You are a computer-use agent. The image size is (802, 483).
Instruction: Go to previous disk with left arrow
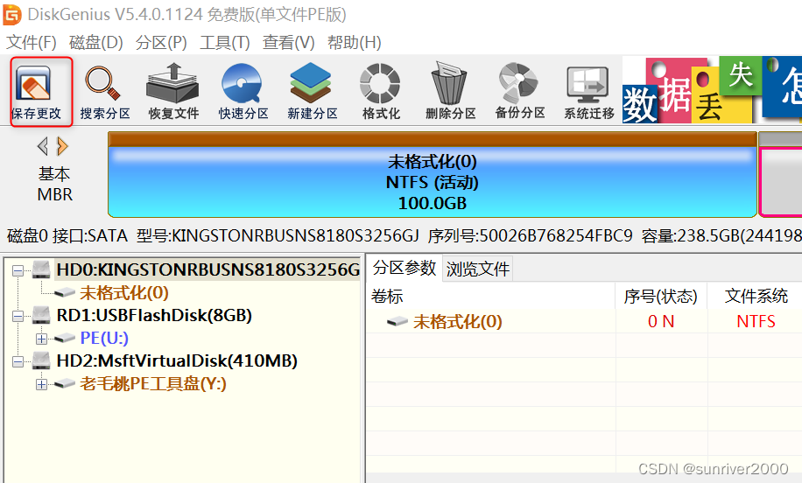click(x=43, y=147)
